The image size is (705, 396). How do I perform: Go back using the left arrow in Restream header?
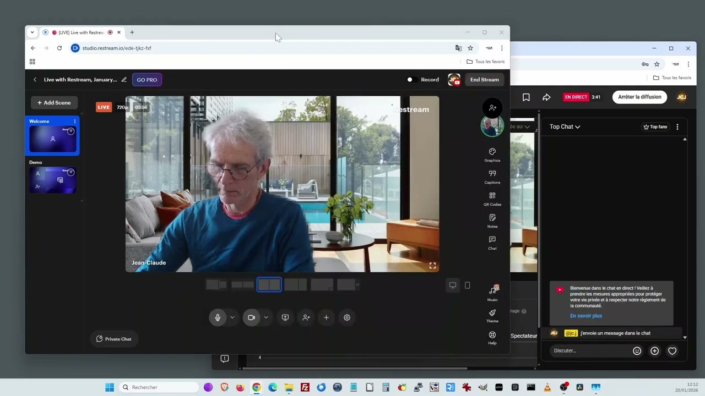click(35, 80)
